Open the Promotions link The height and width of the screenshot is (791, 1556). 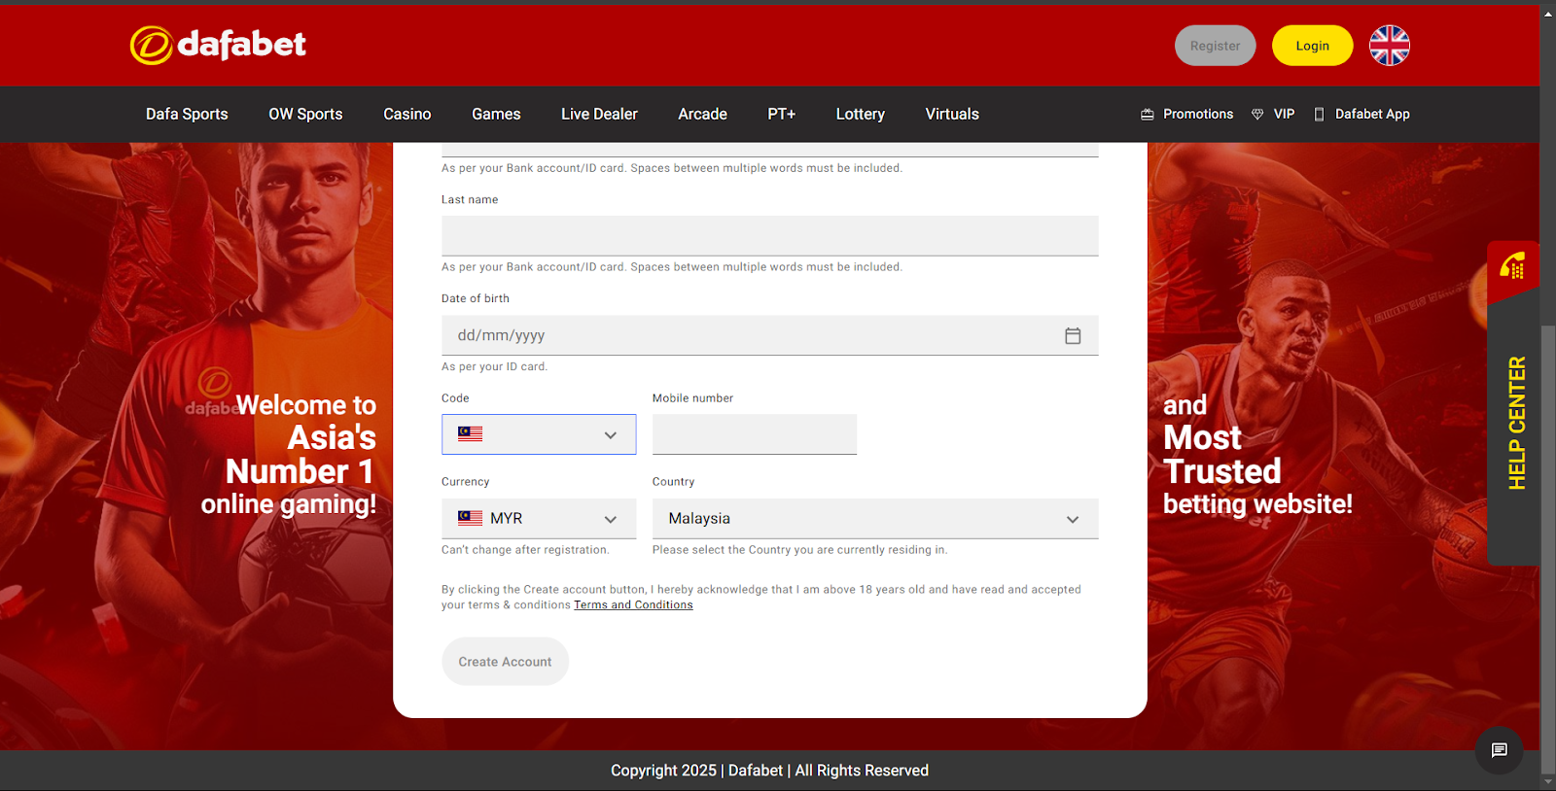coord(1198,114)
